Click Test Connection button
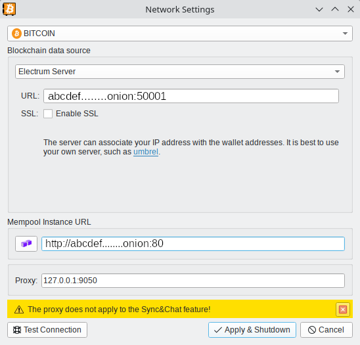The image size is (360, 345). (47, 330)
